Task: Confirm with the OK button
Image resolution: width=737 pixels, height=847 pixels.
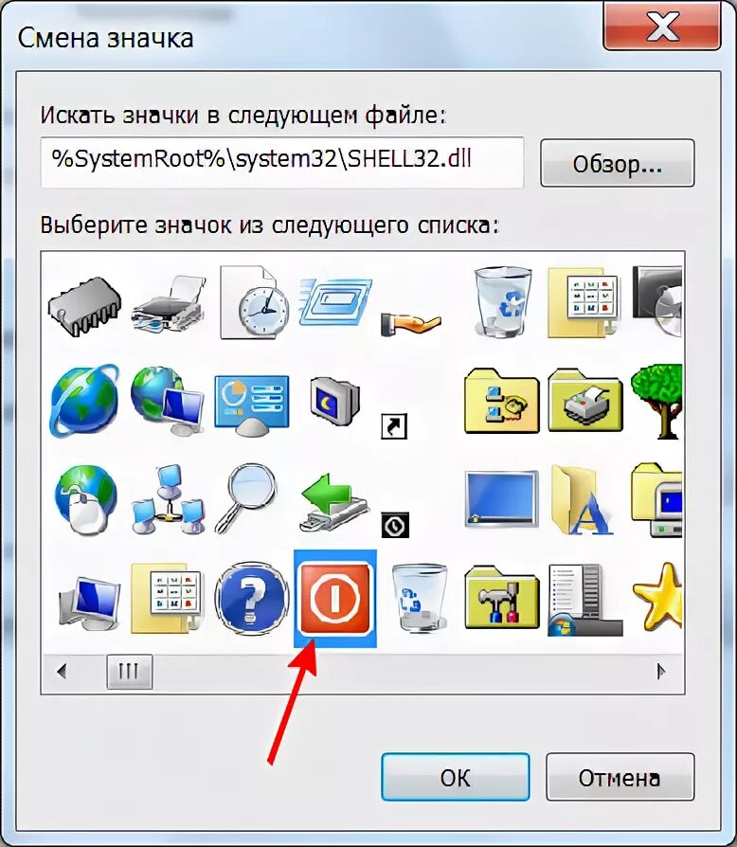Action: click(x=455, y=777)
